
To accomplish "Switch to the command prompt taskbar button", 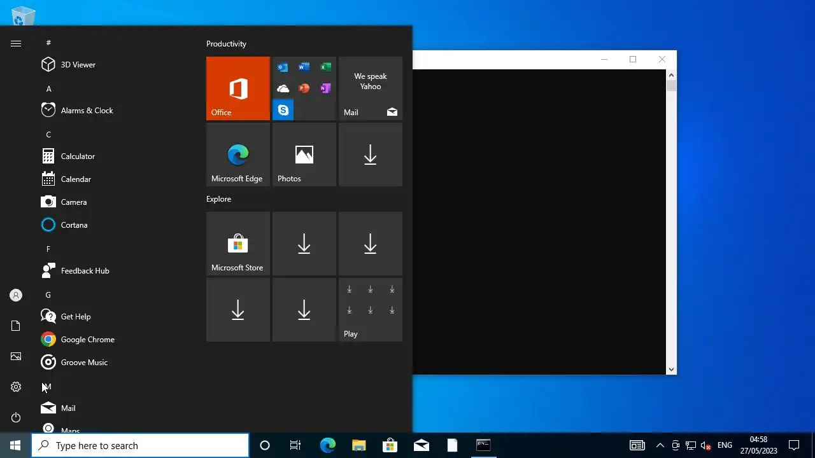I will click(483, 445).
